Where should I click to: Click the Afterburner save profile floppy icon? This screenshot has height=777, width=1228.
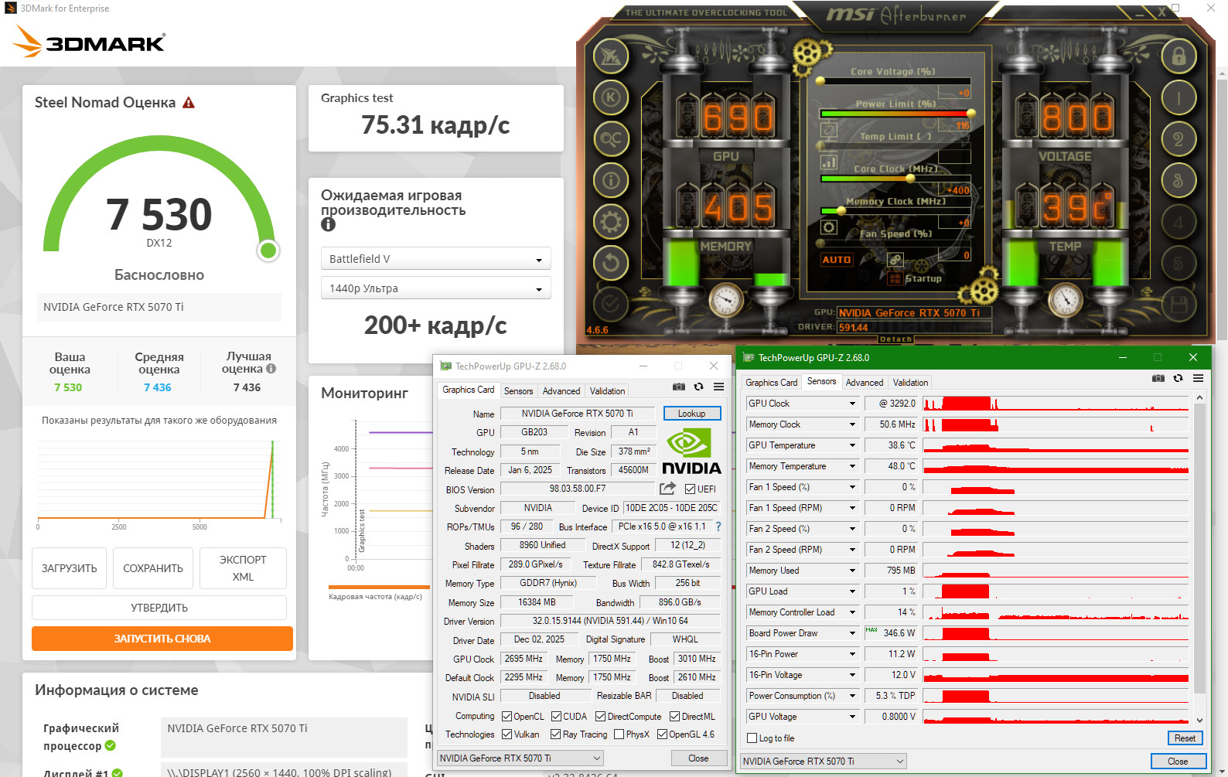[1179, 305]
